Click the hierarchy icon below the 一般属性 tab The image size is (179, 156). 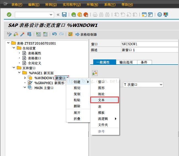click(x=95, y=73)
